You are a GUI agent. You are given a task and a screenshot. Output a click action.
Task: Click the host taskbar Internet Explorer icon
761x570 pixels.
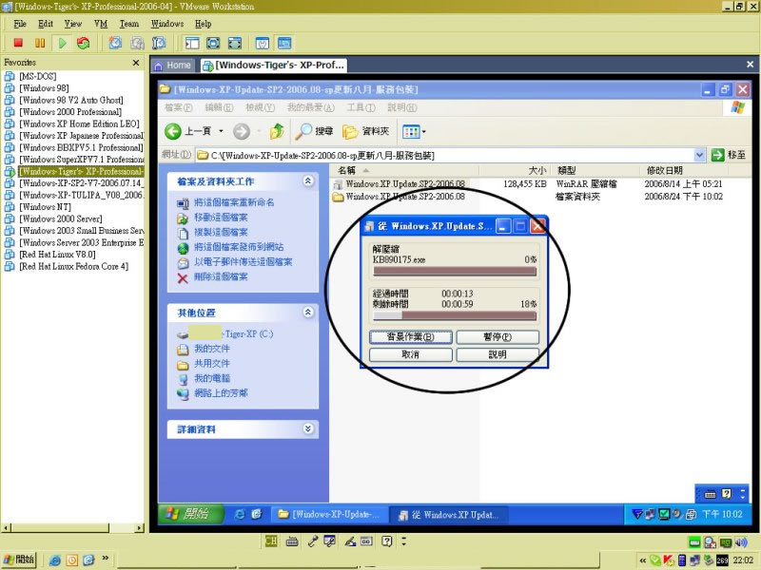point(55,560)
